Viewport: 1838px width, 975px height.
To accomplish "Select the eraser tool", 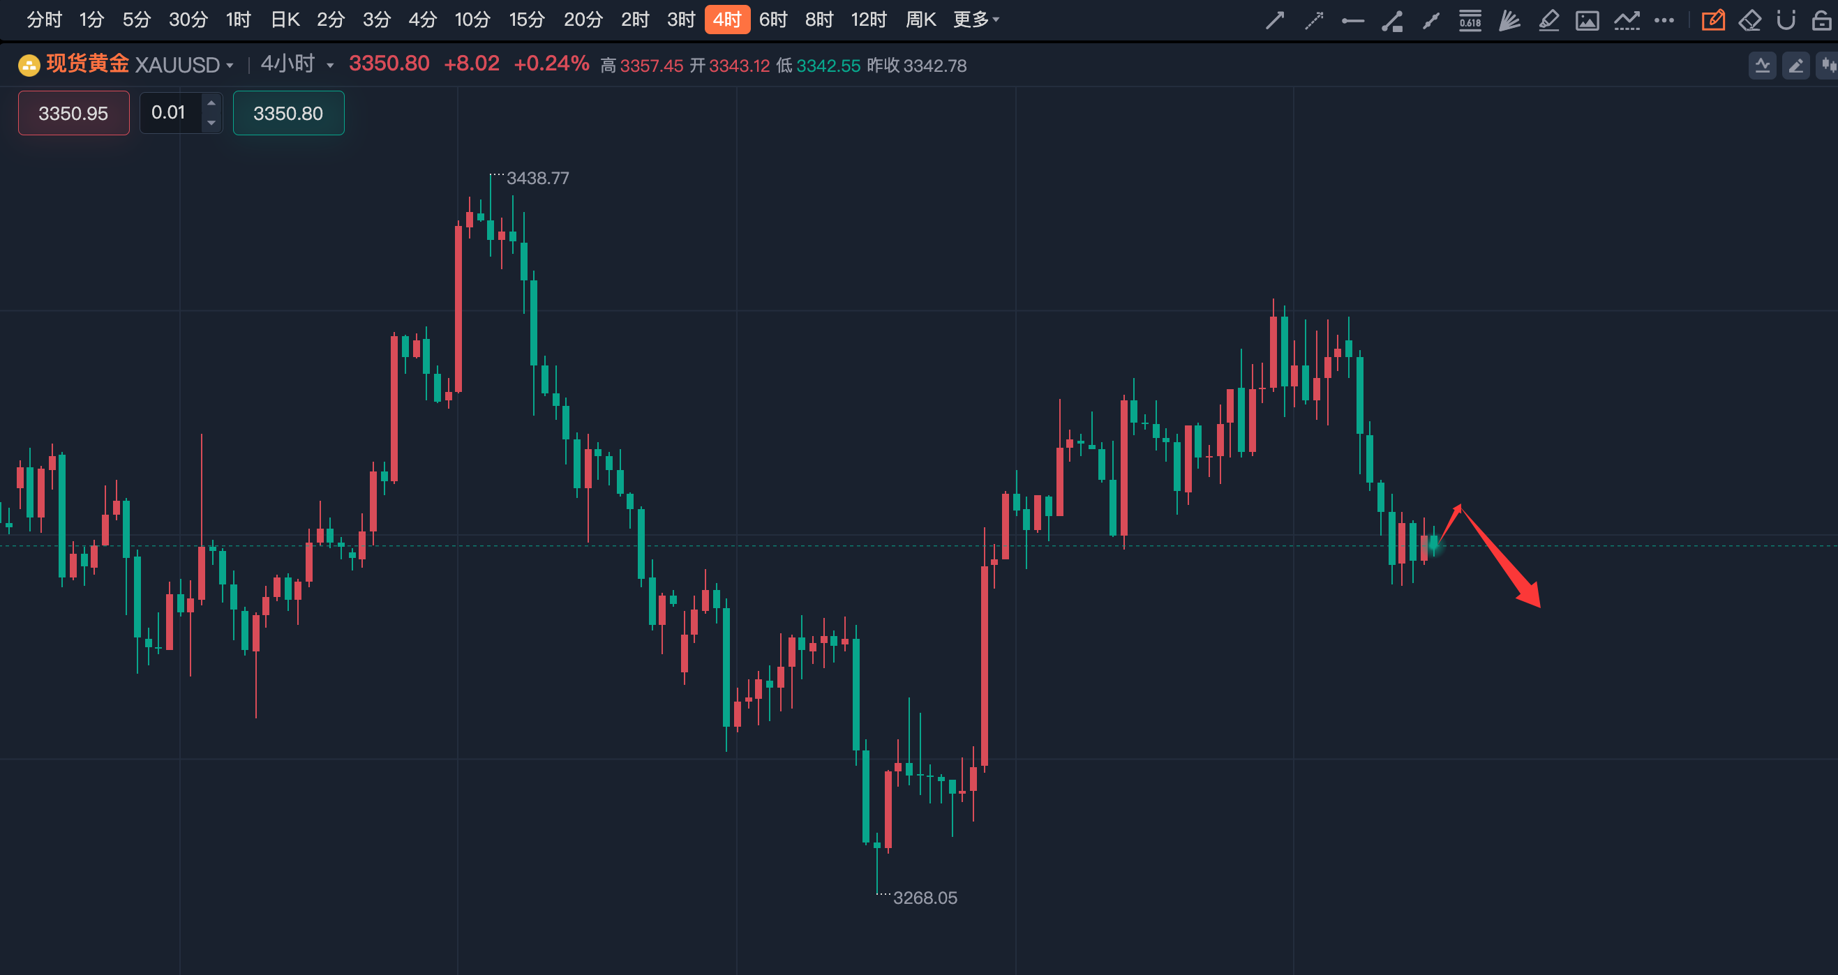I will coord(1749,21).
